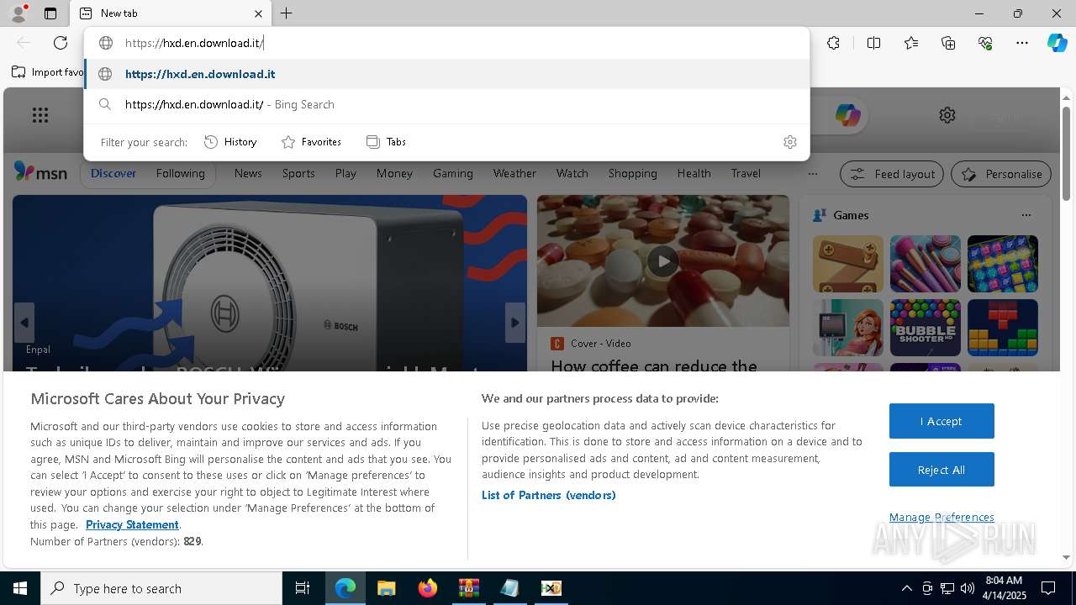Open address bar search settings gear
The height and width of the screenshot is (605, 1076).
click(789, 142)
